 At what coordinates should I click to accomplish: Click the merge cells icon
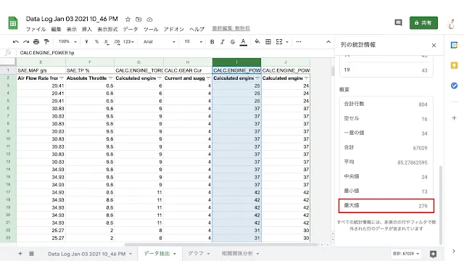click(x=279, y=42)
